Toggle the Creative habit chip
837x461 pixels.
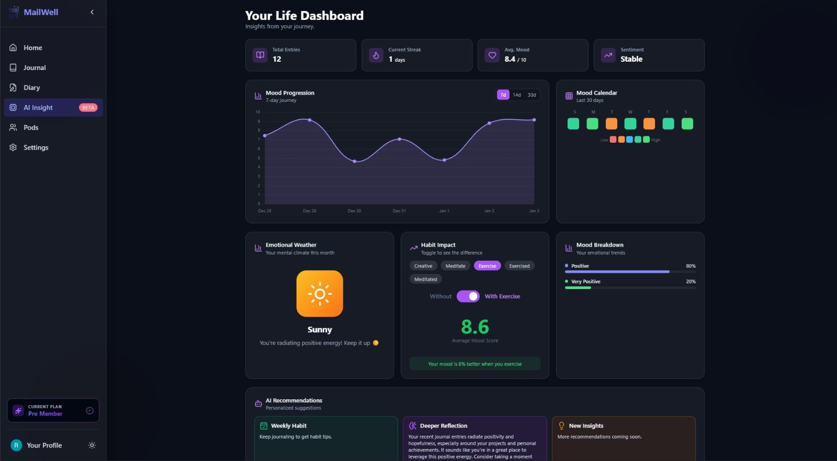point(423,266)
